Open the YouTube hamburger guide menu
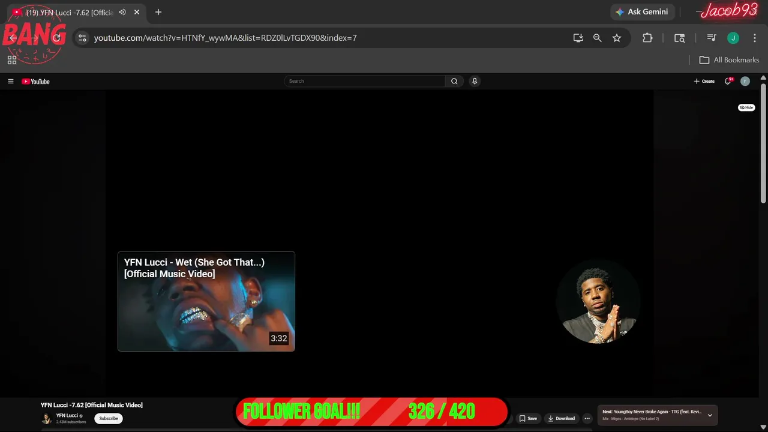This screenshot has width=768, height=432. tap(11, 81)
